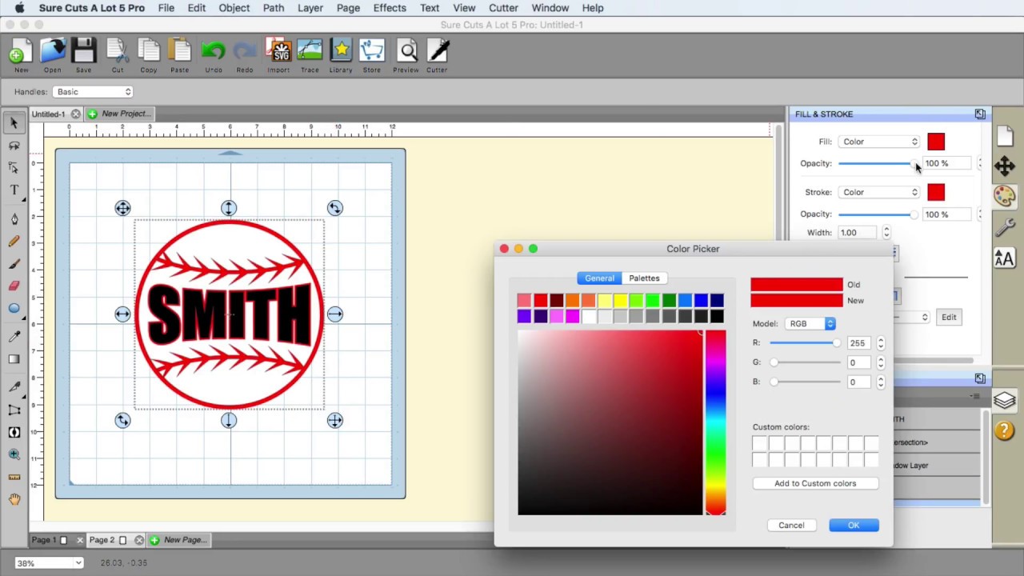
Task: Close the Untitled-1 document tab
Action: pos(75,114)
